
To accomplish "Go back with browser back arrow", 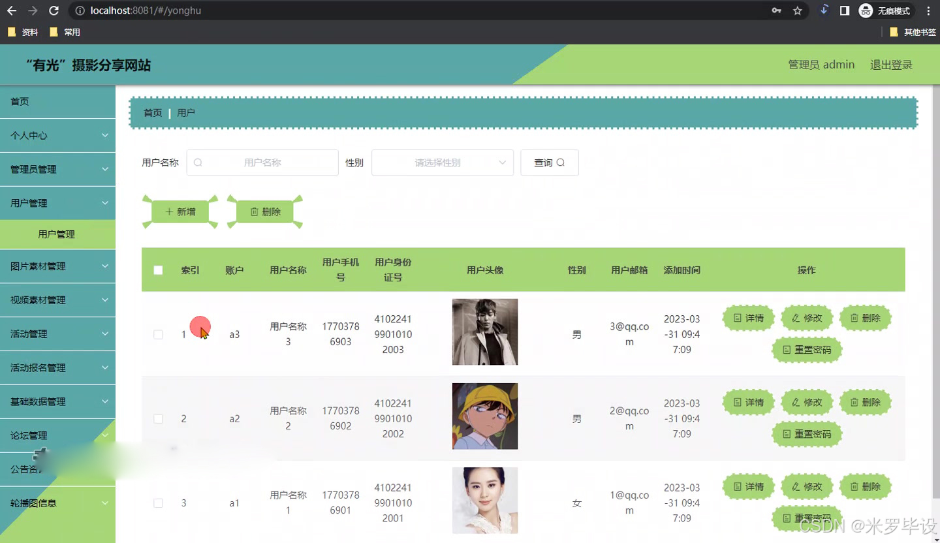I will 12,10.
